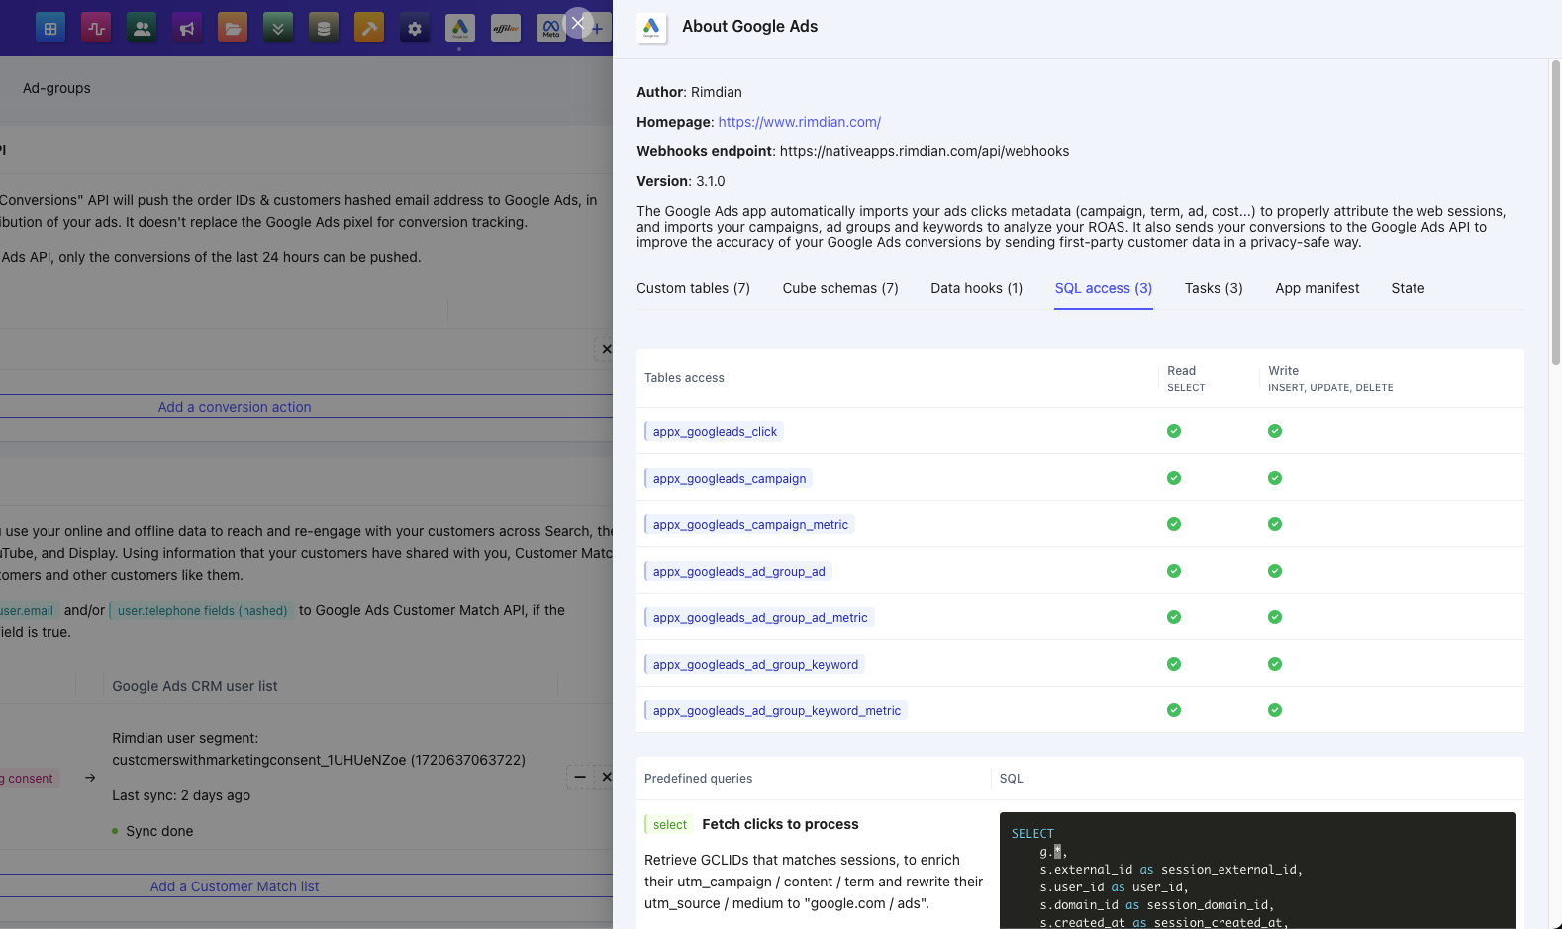The width and height of the screenshot is (1562, 929).
Task: Click Add a Customer Match list
Action: pos(235,886)
